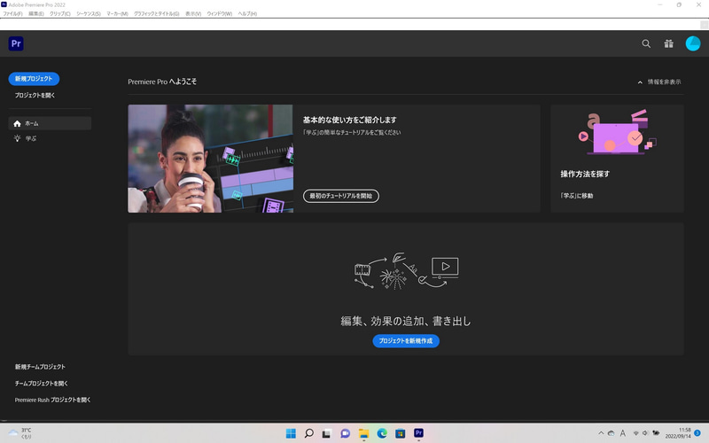The image size is (709, 443).
Task: Open Microsoft Store from taskbar
Action: pyautogui.click(x=401, y=433)
